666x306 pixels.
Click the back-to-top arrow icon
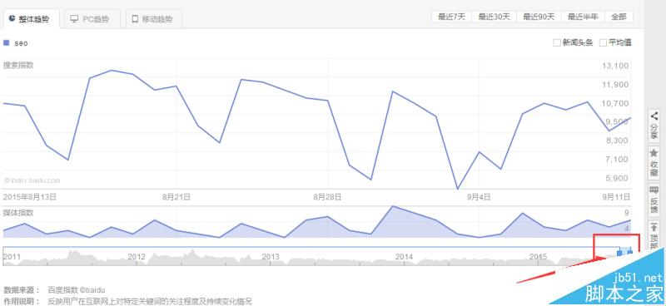(654, 228)
